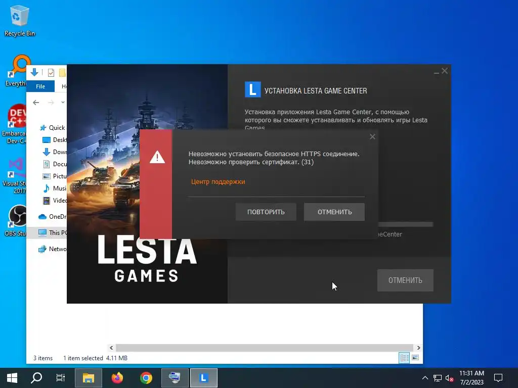518x388 pixels.
Task: Close the HTTPS error dialog
Action: [372, 136]
